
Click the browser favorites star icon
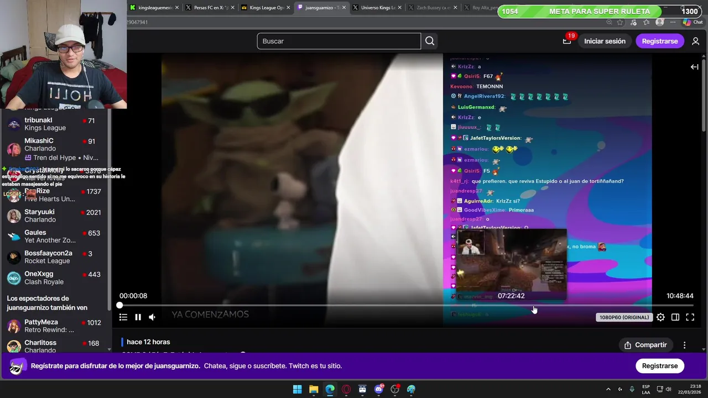coord(620,22)
